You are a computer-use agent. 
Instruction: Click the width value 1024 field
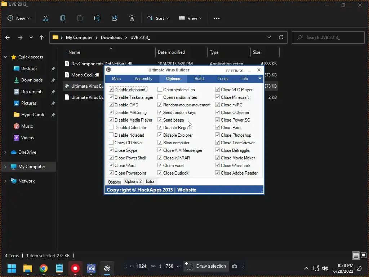[x=141, y=266]
